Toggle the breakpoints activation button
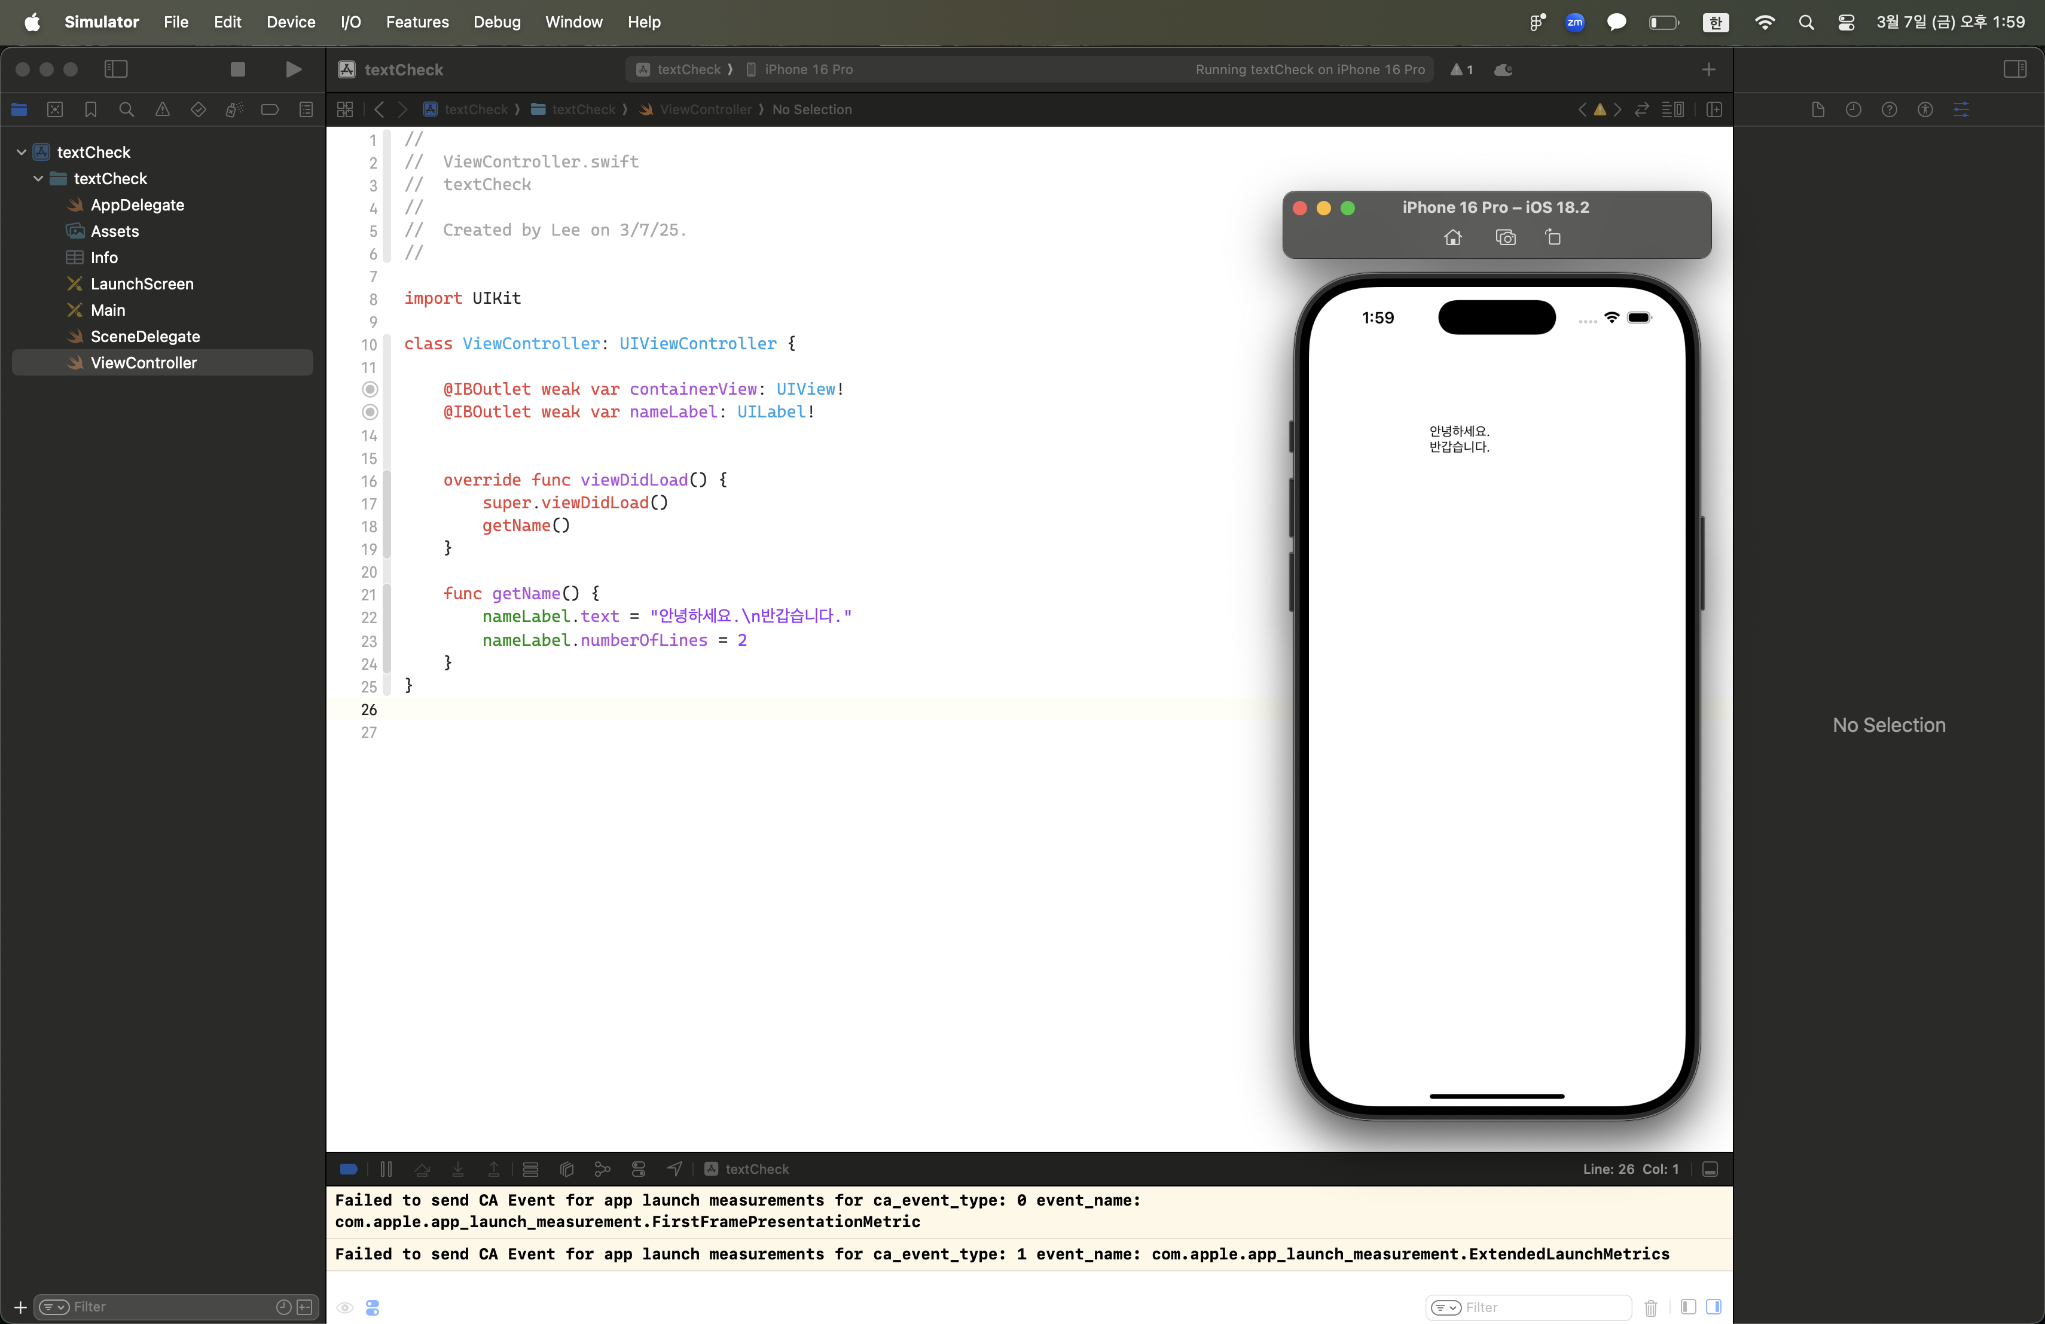2045x1324 pixels. point(349,1169)
